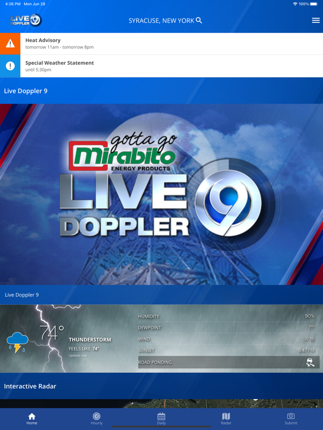
Task: Tap the THUNDERSTORM condition label
Action: point(90,339)
